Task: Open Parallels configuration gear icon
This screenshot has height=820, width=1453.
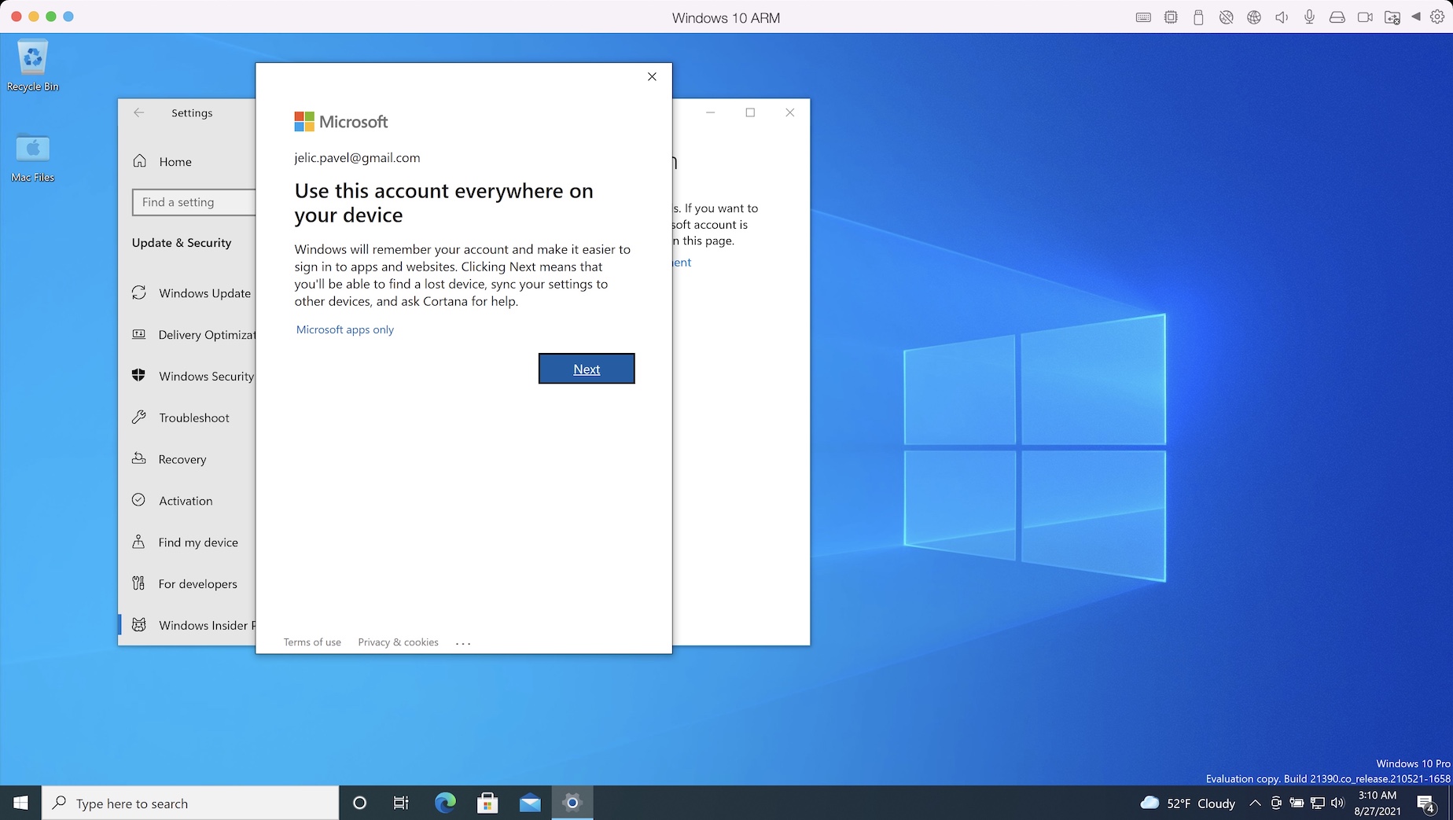Action: pyautogui.click(x=1437, y=17)
